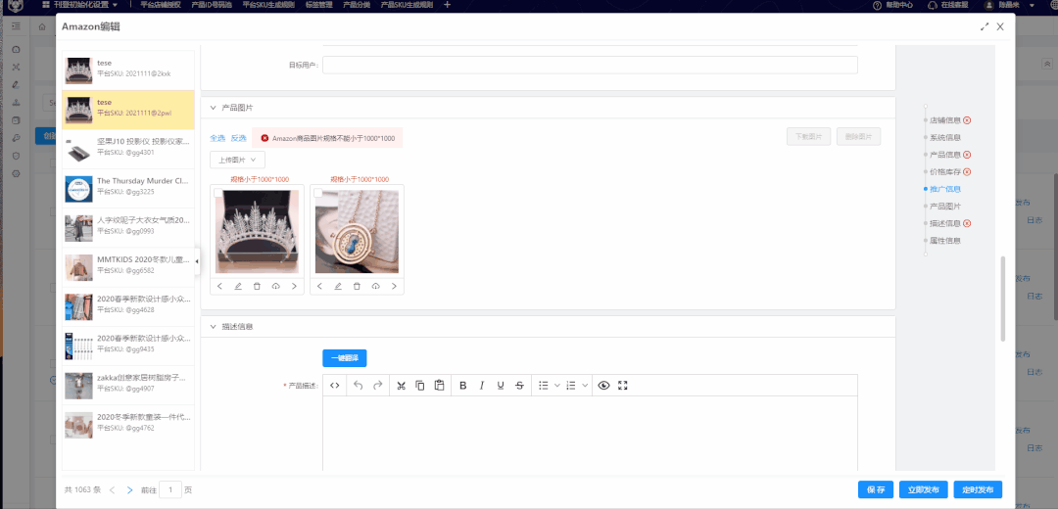Screen dimensions: 1058x509
Task: Click the edit pencil icon under the crown image
Action: (238, 286)
